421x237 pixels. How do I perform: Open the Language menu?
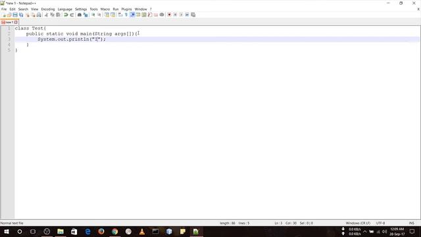(64, 9)
